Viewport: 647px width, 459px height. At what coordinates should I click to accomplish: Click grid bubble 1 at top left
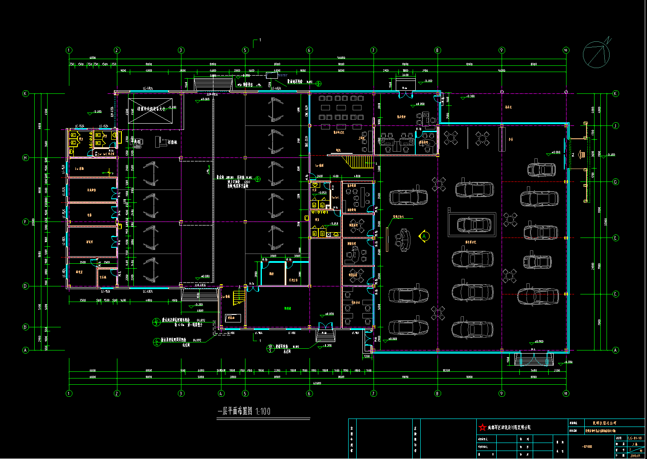click(x=69, y=50)
